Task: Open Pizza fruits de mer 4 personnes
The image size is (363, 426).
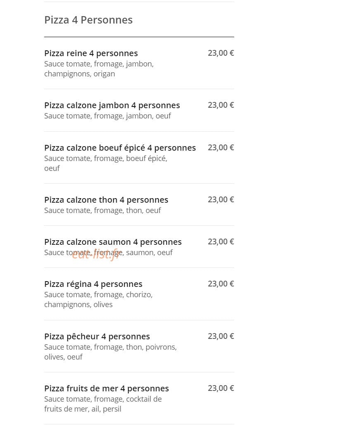Action: pos(107,388)
